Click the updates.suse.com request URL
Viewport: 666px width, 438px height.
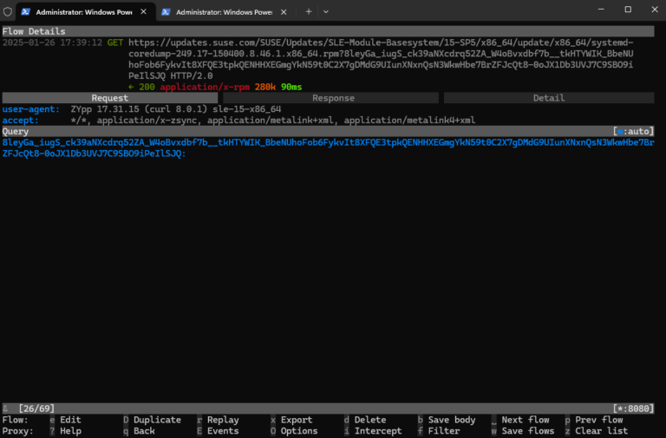coord(381,59)
